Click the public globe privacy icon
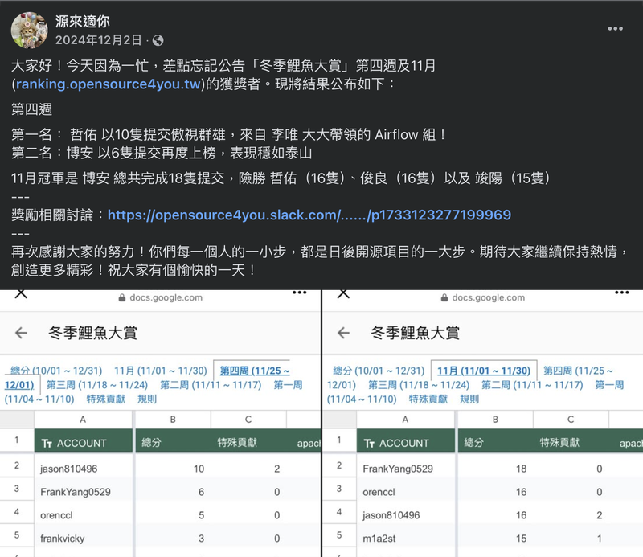Image resolution: width=643 pixels, height=557 pixels. [x=158, y=40]
